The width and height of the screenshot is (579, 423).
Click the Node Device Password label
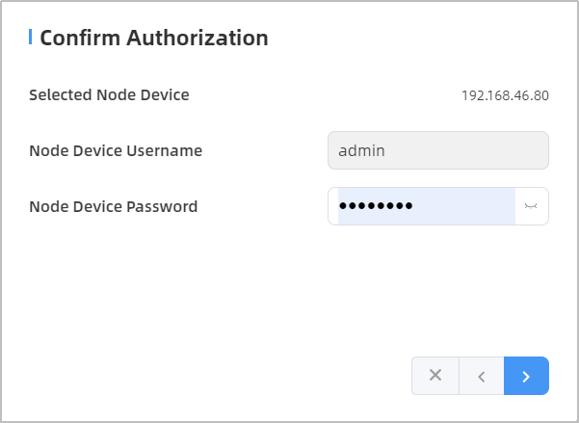tap(113, 206)
